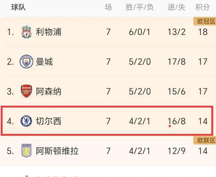Image resolution: width=216 pixels, height=177 pixels.
Task: Click the Manchester City club crest
Action: pyautogui.click(x=26, y=61)
